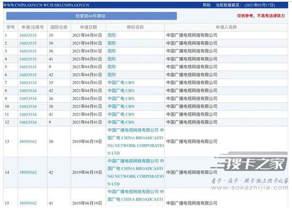
Task: Open registration number 54853535 in row 3
Action: (x=28, y=51)
